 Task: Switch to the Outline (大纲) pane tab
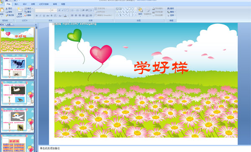click(x=8, y=25)
